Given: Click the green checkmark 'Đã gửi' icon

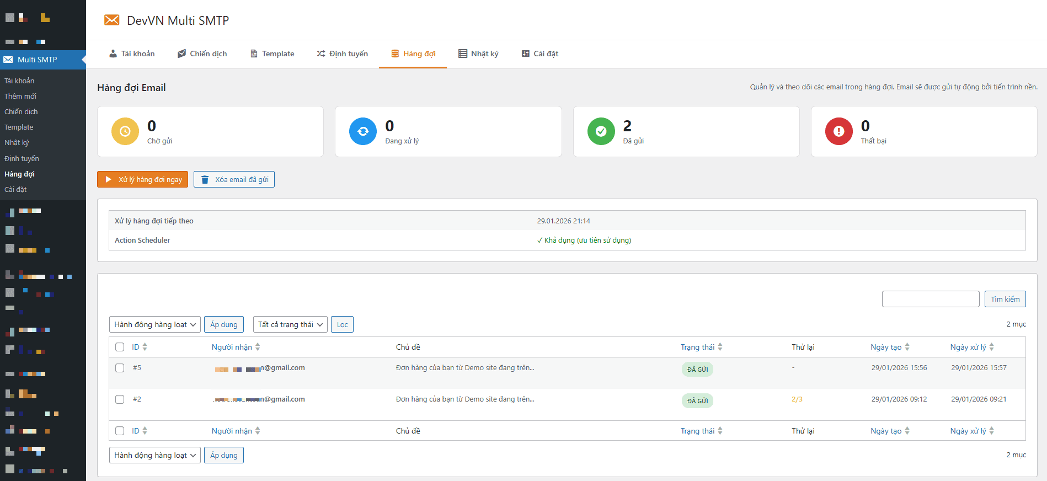Looking at the screenshot, I should point(601,131).
